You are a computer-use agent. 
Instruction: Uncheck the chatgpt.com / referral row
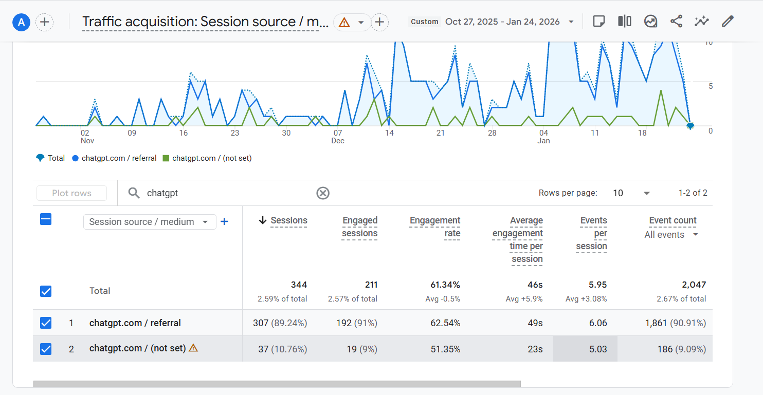[x=46, y=323]
